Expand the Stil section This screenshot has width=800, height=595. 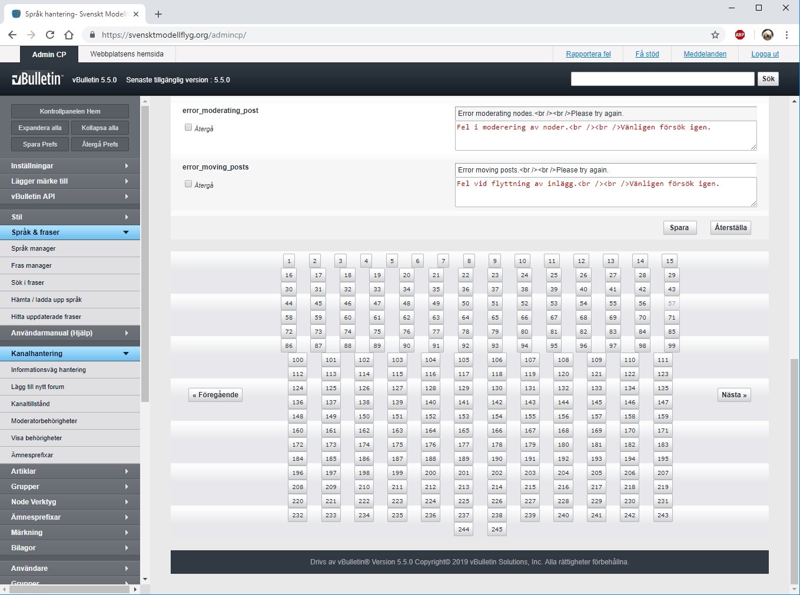coord(70,217)
